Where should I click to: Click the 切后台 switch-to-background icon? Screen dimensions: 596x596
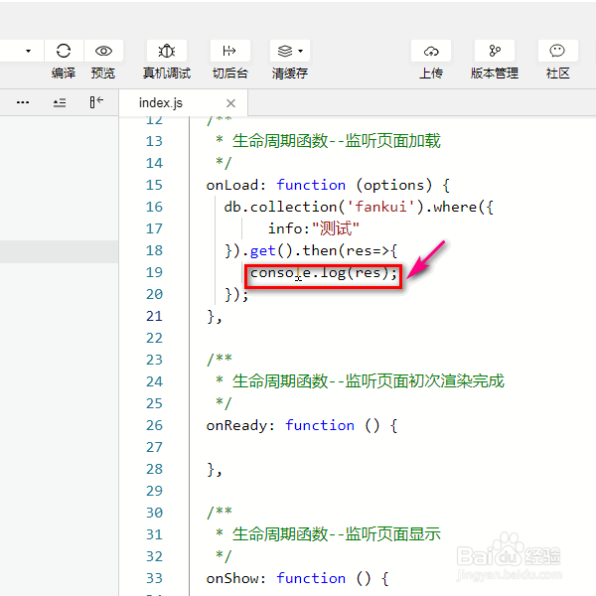tap(229, 51)
